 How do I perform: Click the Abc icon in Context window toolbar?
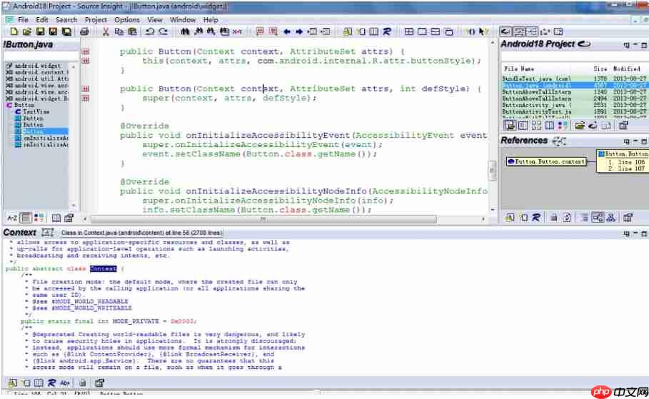point(65,383)
